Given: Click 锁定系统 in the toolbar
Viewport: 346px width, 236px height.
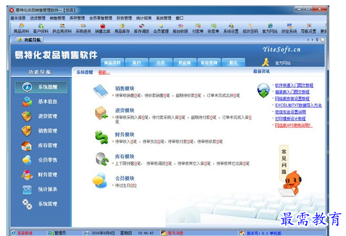Looking at the screenshot, I should (x=289, y=28).
